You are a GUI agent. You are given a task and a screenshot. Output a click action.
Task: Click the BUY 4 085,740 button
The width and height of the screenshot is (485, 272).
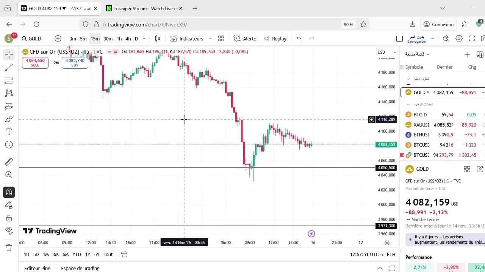tap(75, 63)
